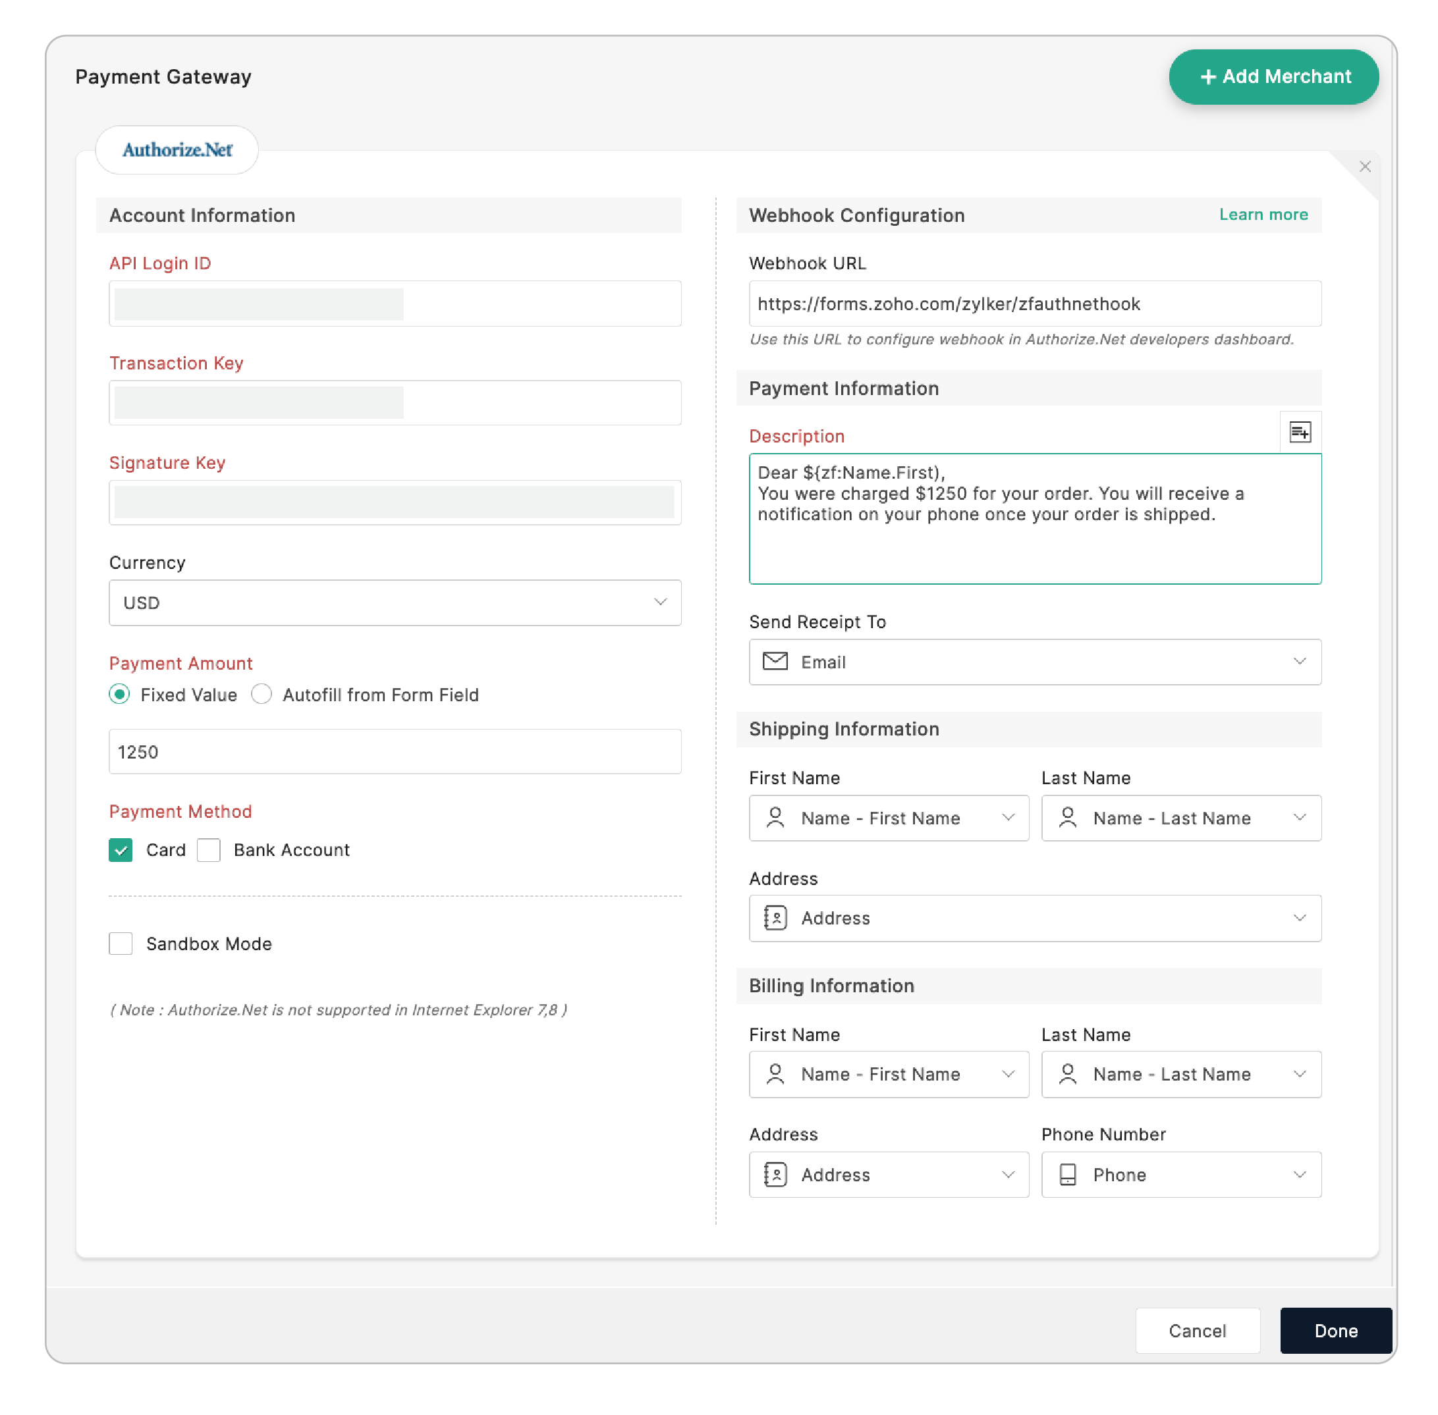
Task: Click the address book icon in Billing Address field
Action: pyautogui.click(x=775, y=1174)
